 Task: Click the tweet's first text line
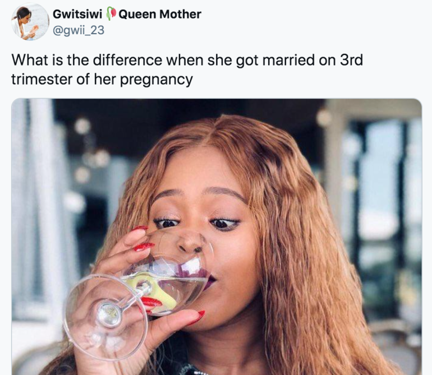pos(187,60)
